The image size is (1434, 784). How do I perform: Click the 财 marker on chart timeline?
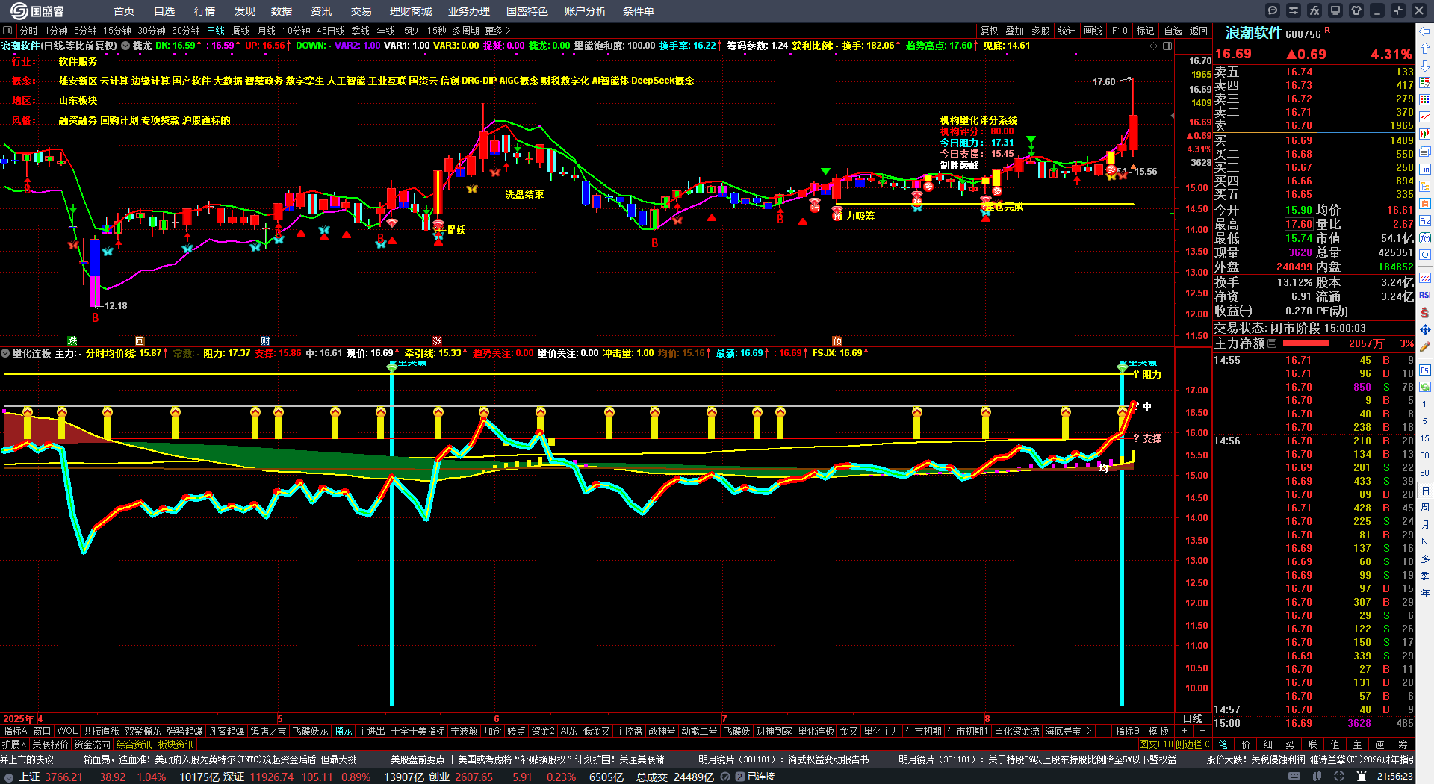point(265,340)
